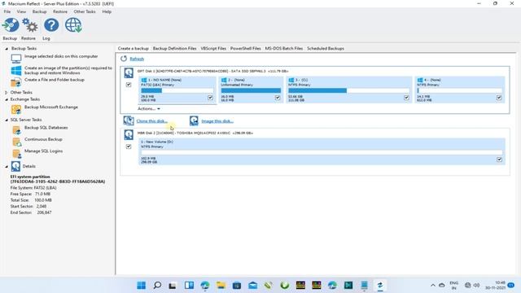Click the Refresh link
This screenshot has width=521, height=293.
137,59
